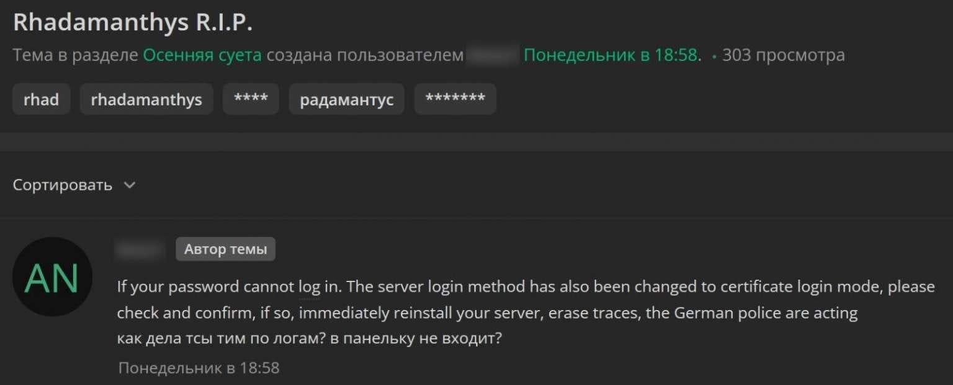Select the rhad tag

click(x=41, y=99)
